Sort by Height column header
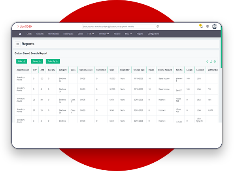This screenshot has height=171, width=234. 151,70
